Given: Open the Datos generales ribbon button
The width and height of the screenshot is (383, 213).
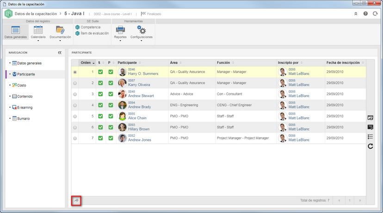Looking at the screenshot, I should click(x=15, y=32).
